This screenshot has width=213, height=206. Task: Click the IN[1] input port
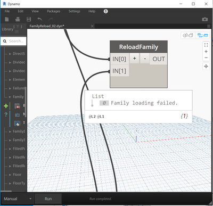coord(119,71)
